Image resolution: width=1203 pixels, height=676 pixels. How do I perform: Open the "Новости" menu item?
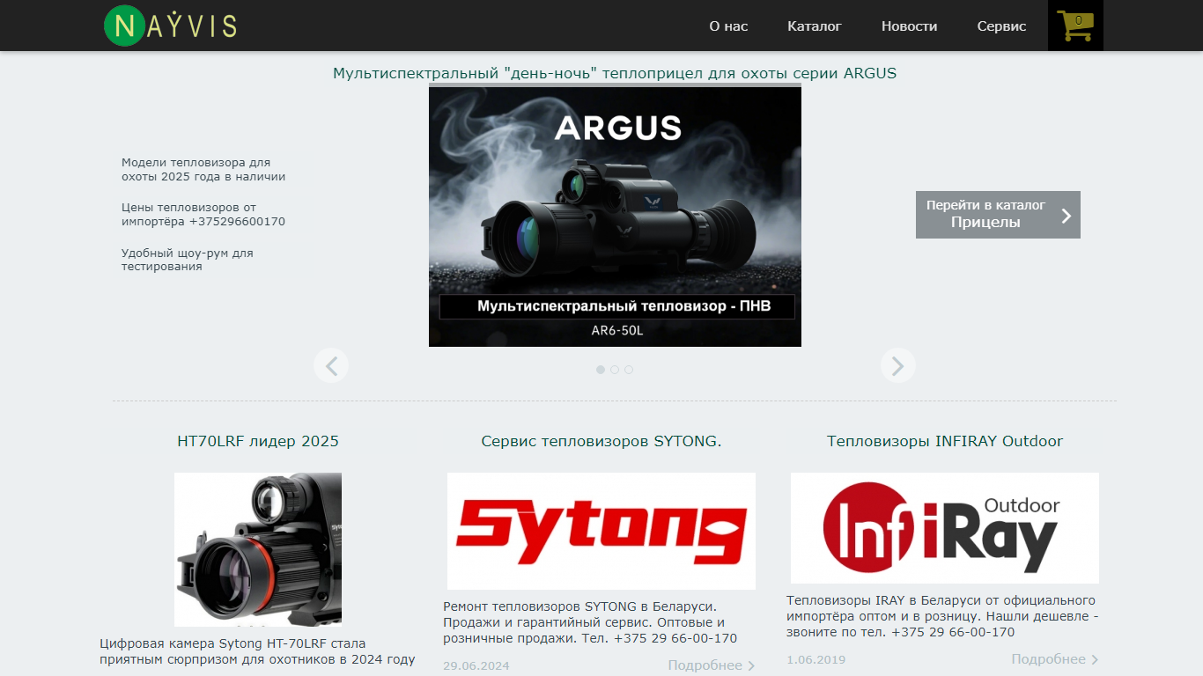coord(909,26)
